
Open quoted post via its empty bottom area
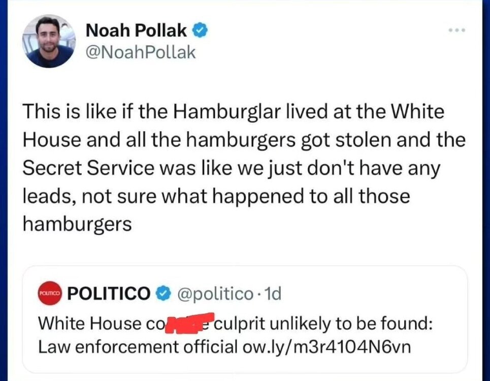tap(244, 365)
